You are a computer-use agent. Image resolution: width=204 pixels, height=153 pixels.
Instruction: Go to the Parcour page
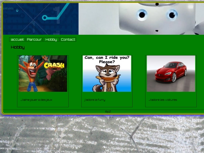(x=34, y=39)
